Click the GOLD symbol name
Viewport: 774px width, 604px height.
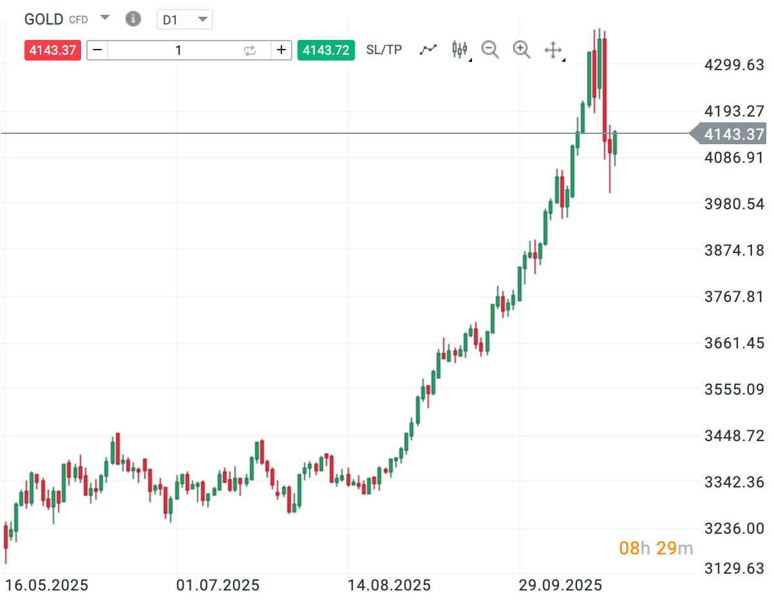[x=44, y=19]
